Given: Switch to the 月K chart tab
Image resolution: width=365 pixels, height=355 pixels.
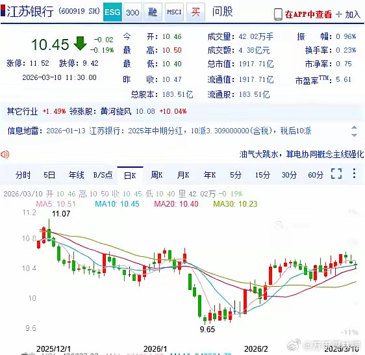Looking at the screenshot, I should click(x=183, y=175).
